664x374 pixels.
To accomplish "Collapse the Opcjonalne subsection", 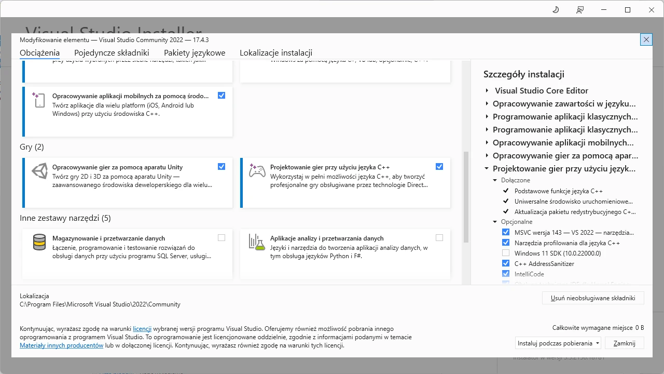I will 495,222.
